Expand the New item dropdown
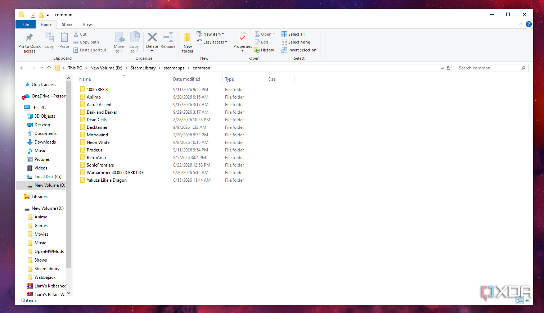The width and height of the screenshot is (544, 313). 210,34
